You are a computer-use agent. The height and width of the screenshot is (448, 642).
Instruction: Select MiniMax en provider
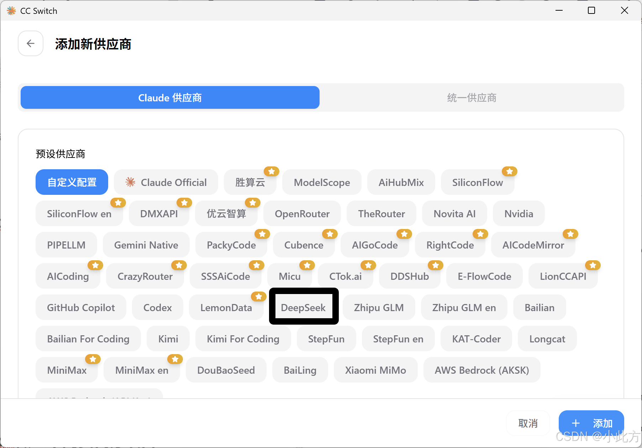pyautogui.click(x=142, y=370)
